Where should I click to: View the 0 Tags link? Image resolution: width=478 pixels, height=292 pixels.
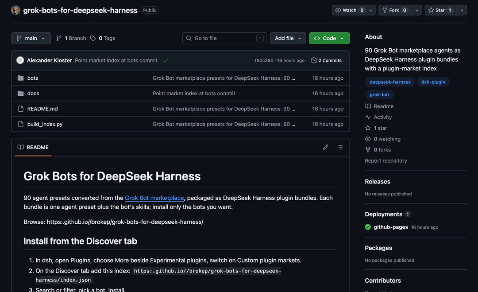[x=103, y=38]
